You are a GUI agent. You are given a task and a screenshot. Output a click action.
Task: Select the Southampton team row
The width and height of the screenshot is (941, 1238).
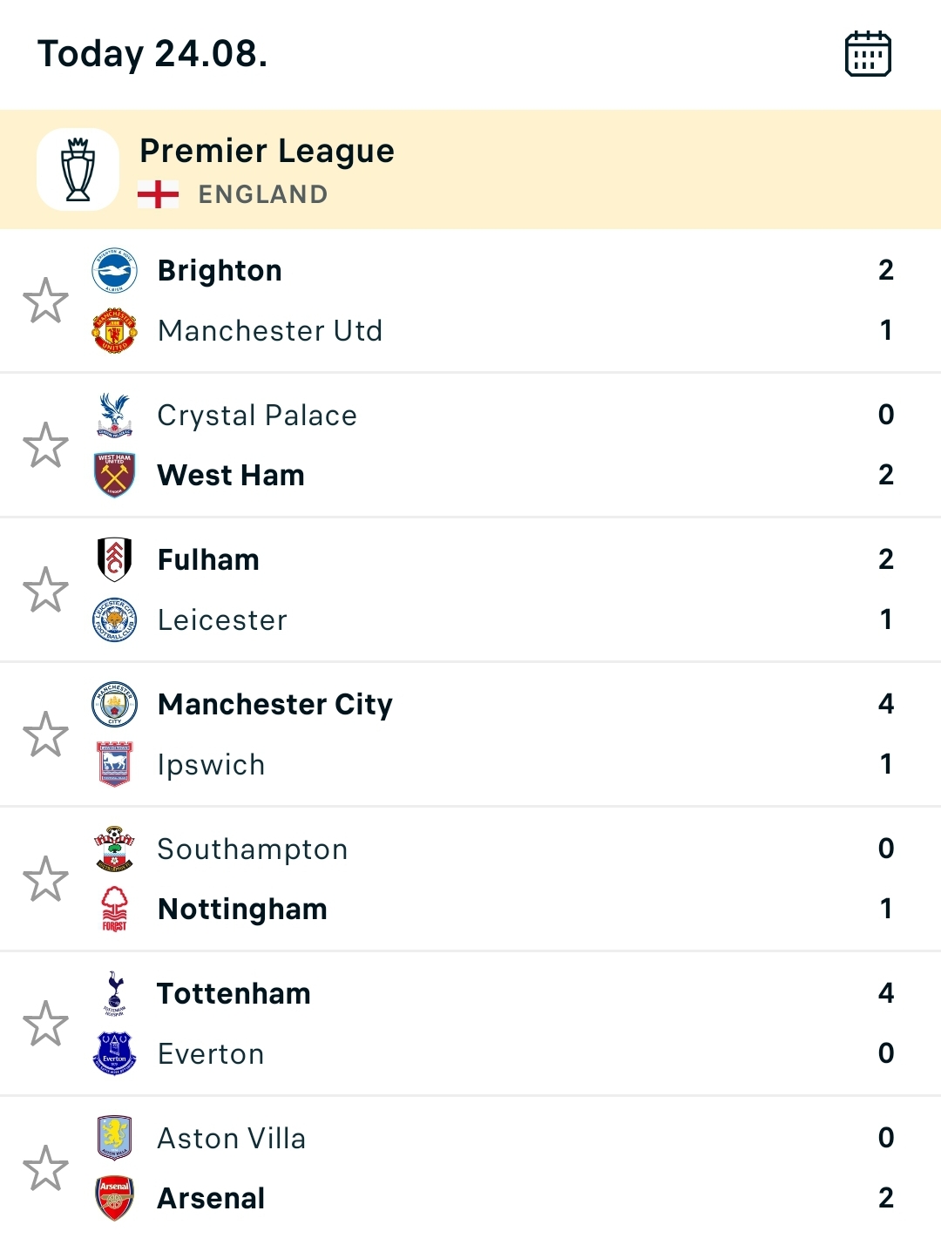coord(492,849)
